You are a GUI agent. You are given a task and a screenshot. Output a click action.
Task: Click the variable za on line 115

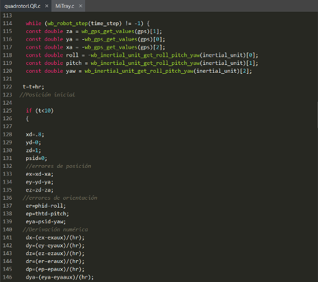click(x=69, y=31)
